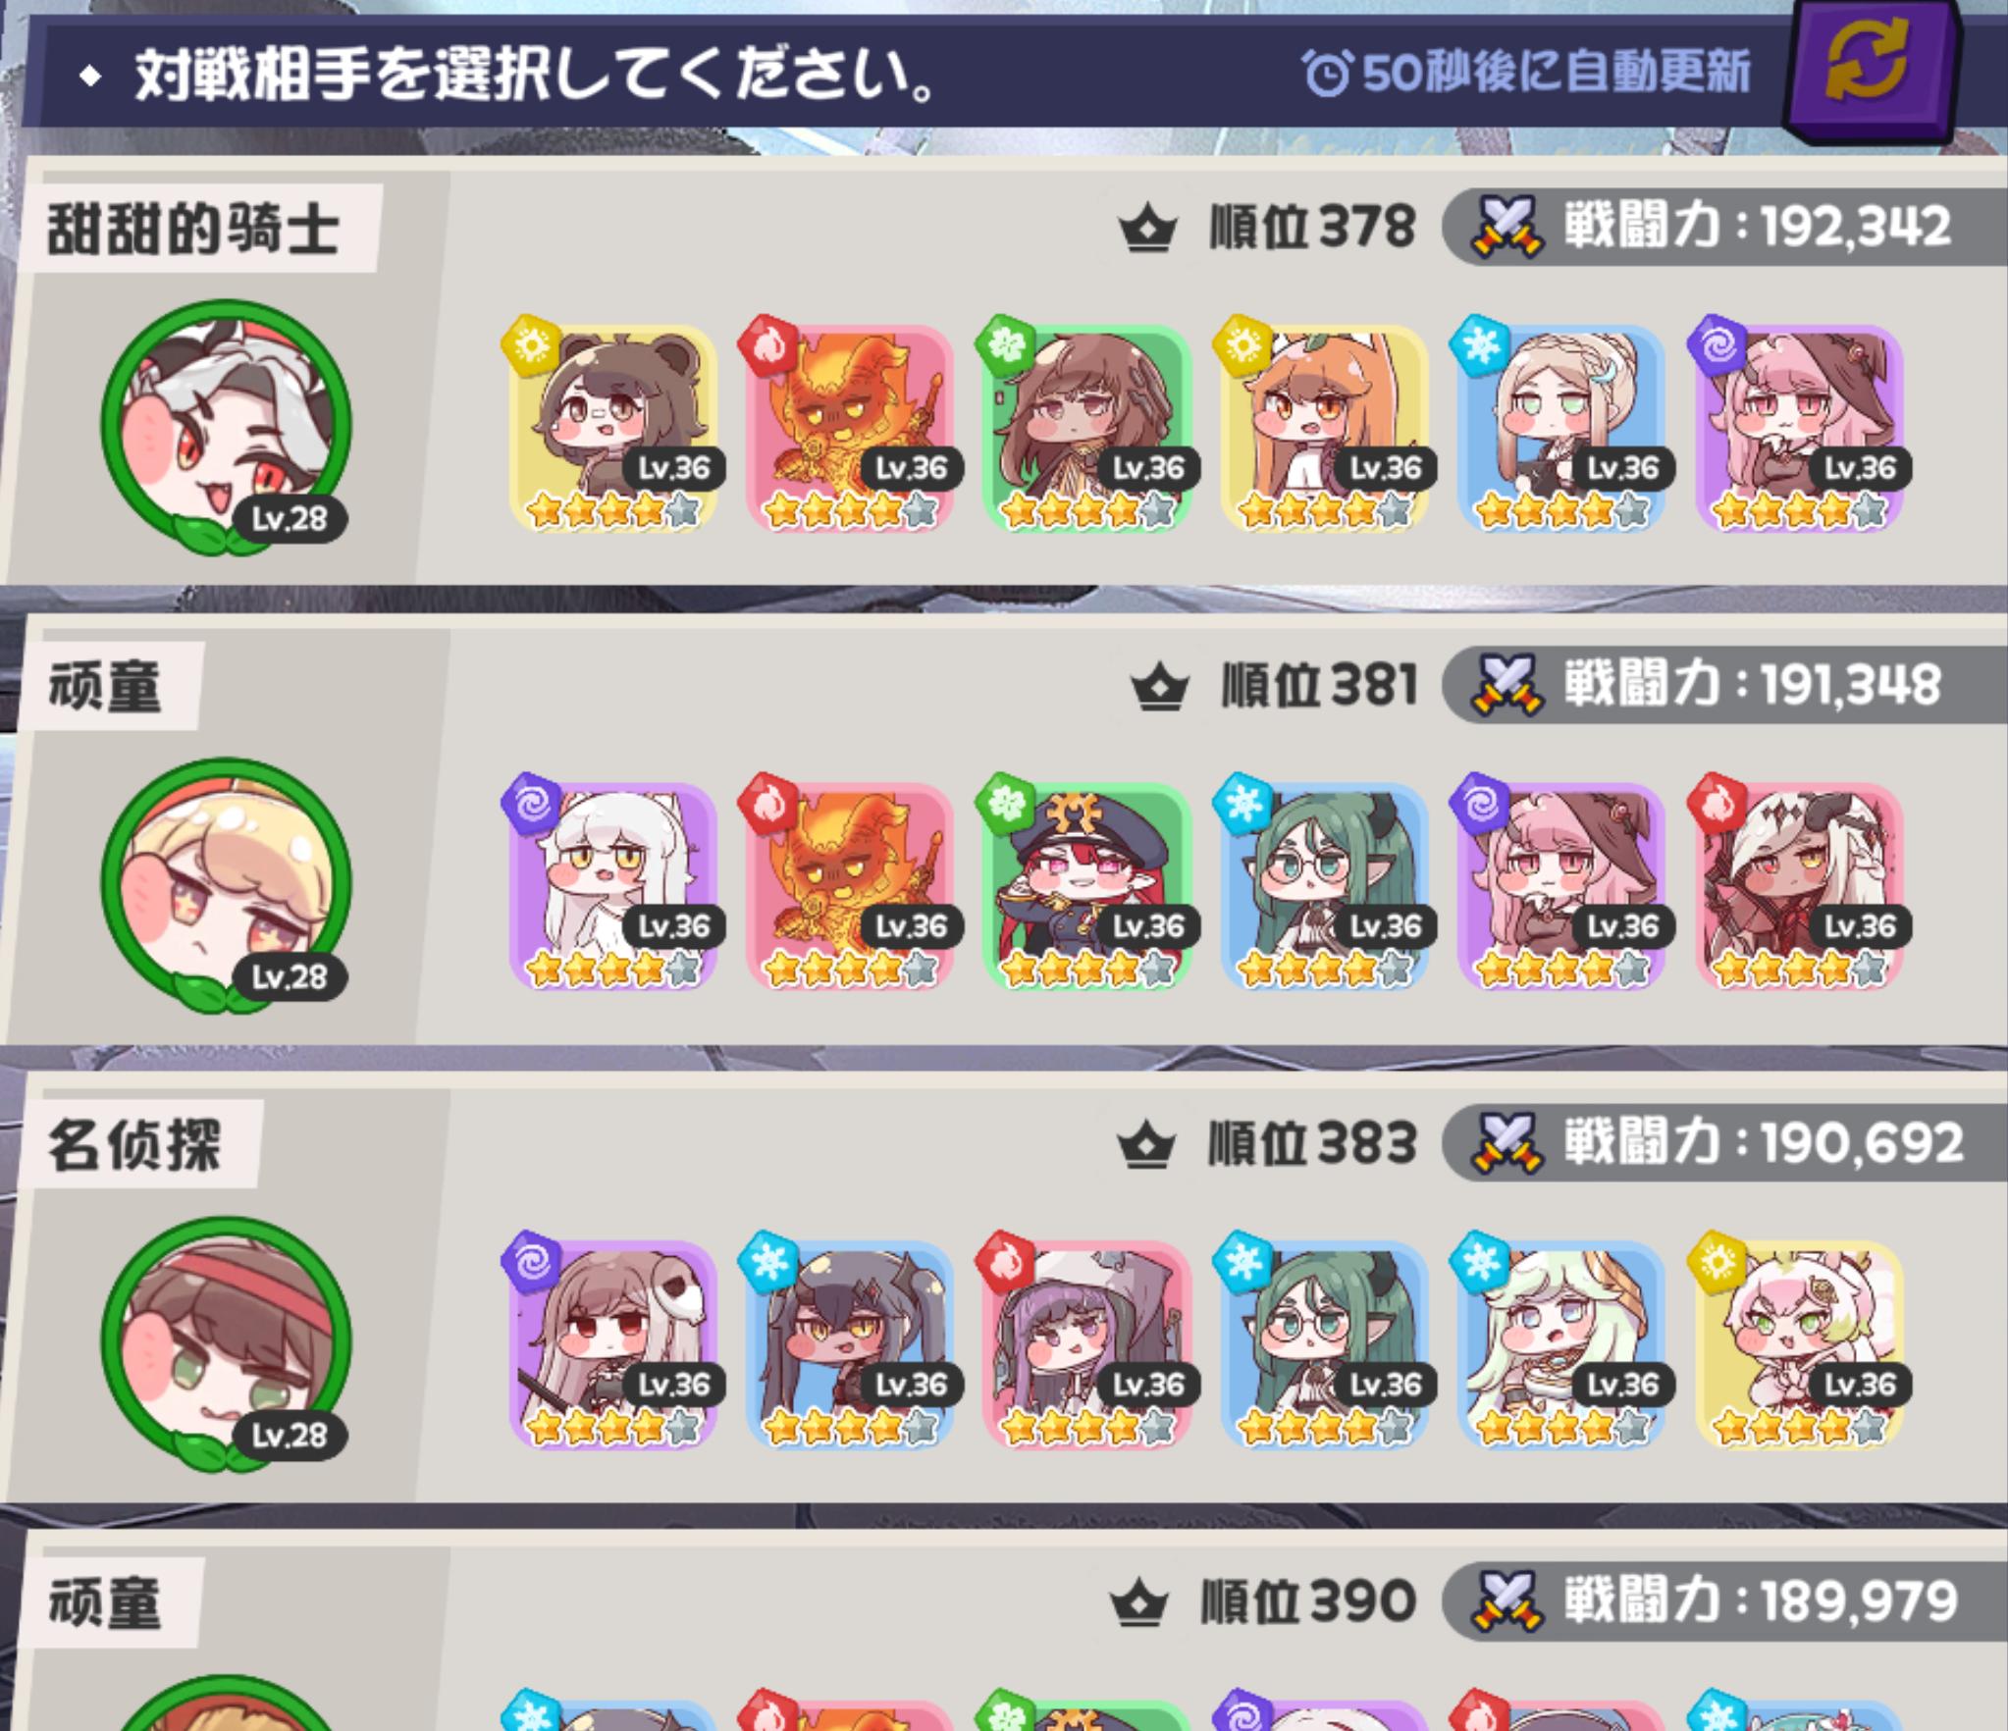Select the red-haired officer cap hero

point(1087,886)
